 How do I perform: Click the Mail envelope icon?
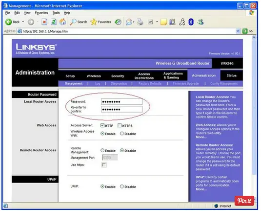pyautogui.click(x=129, y=22)
